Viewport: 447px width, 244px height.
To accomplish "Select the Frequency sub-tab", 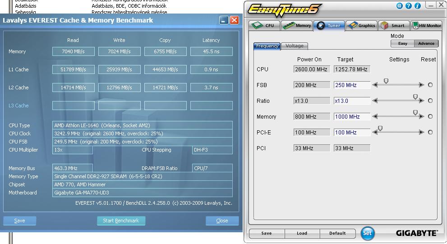I will tap(267, 46).
